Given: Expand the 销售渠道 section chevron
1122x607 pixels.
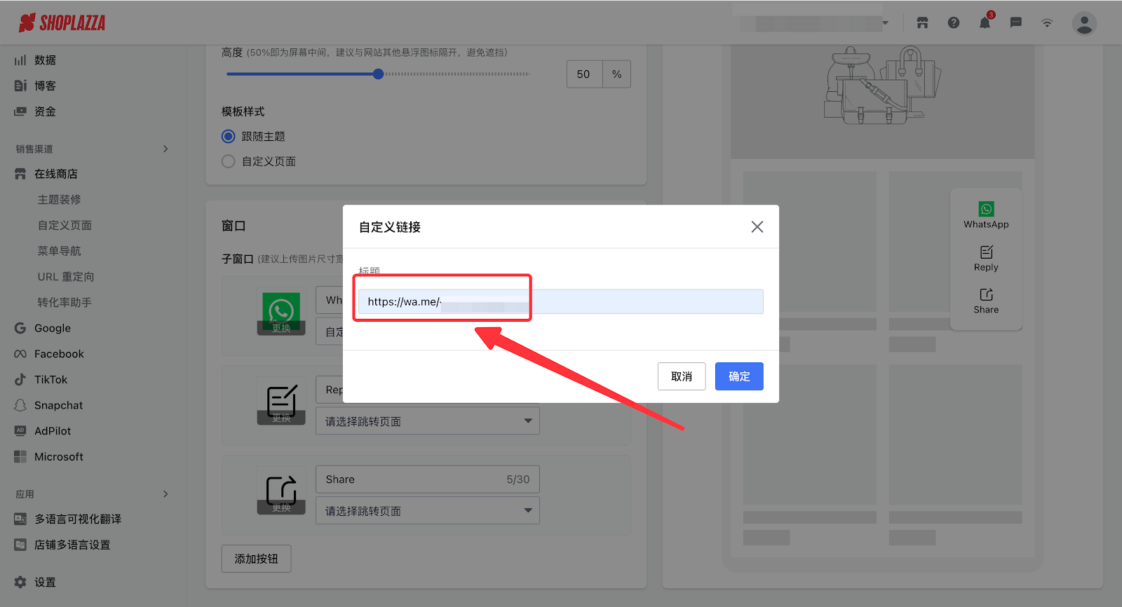Looking at the screenshot, I should (x=165, y=149).
